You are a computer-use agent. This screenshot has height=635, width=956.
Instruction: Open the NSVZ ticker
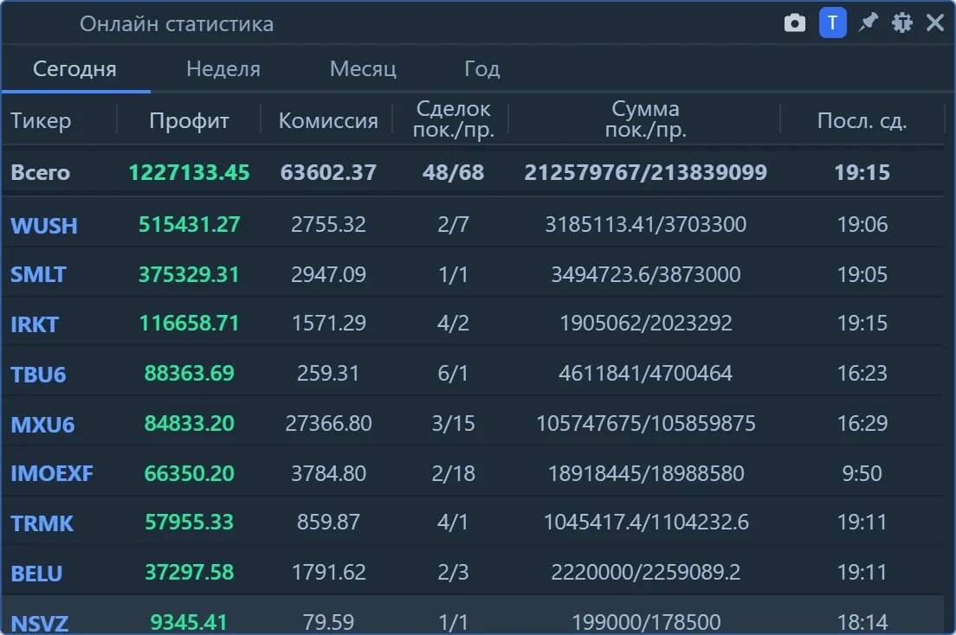pyautogui.click(x=40, y=624)
